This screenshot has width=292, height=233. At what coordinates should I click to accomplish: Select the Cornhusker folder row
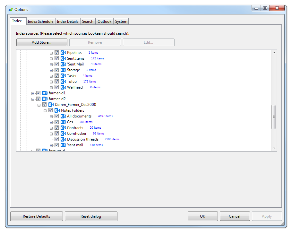(x=77, y=134)
